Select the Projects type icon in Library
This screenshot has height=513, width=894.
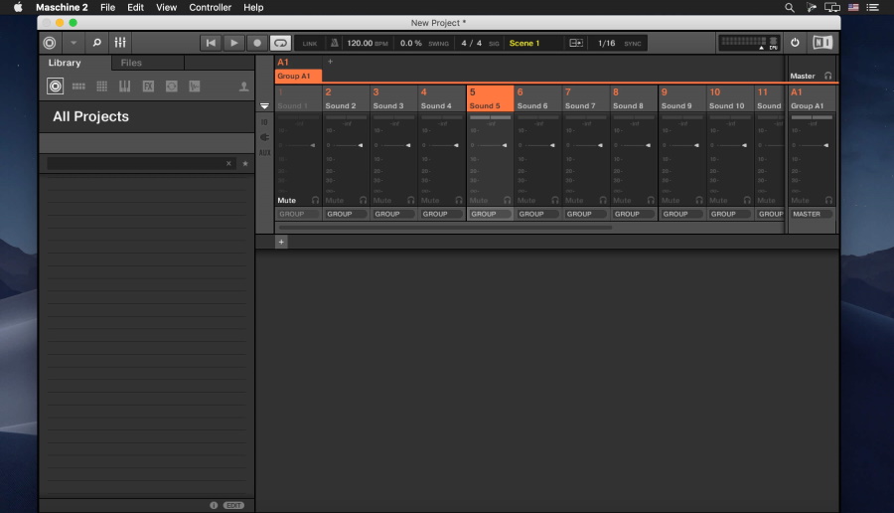(56, 86)
